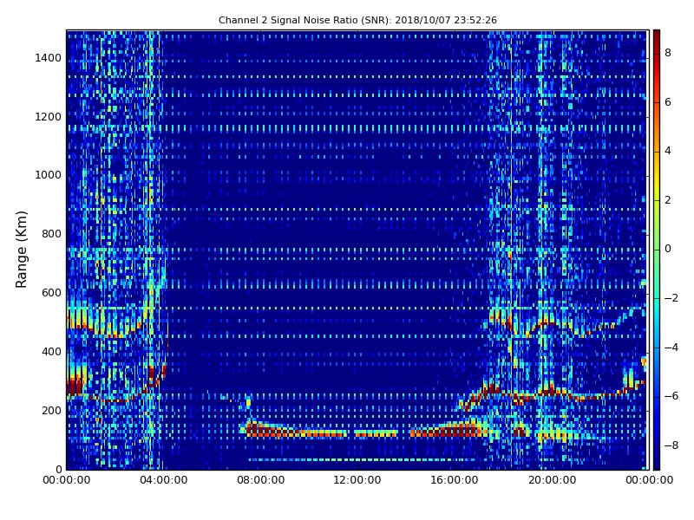Screen dimensions: 694x520
Task: Click the 400 range tick label
Action: [51, 352]
